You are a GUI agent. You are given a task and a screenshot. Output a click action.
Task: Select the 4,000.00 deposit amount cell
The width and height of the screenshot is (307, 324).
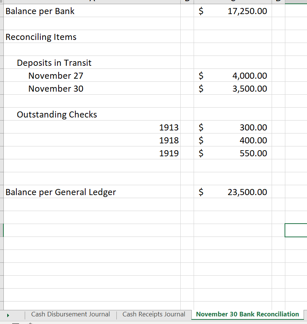tap(233, 75)
